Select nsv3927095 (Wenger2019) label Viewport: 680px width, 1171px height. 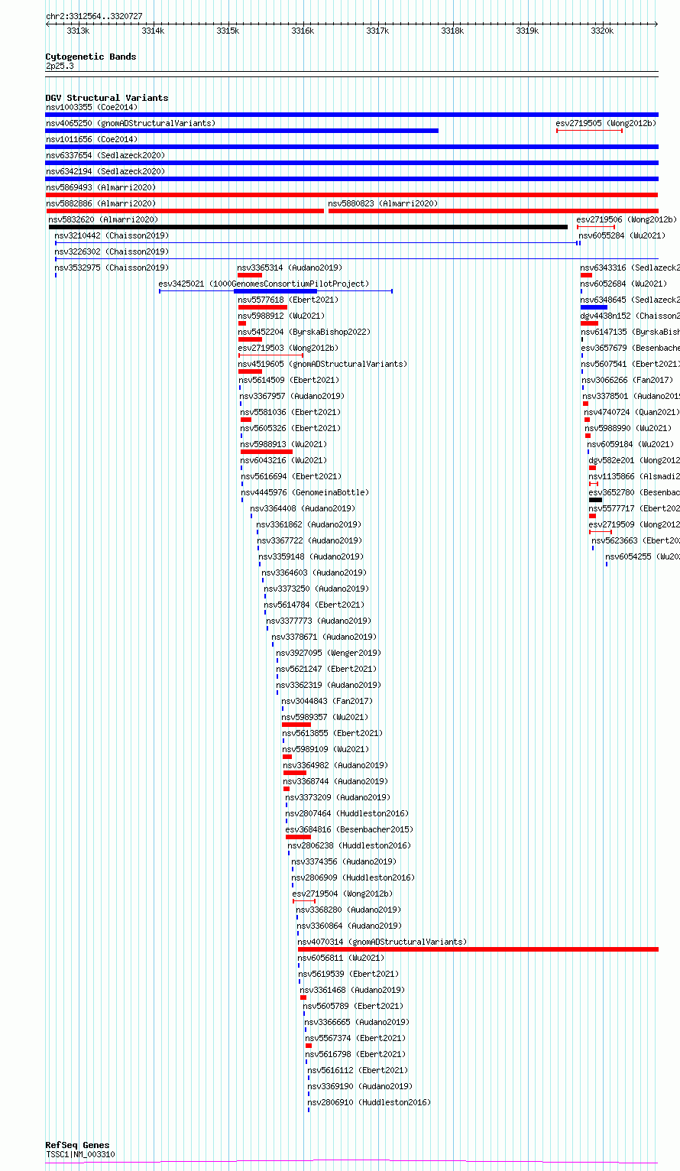tap(329, 653)
